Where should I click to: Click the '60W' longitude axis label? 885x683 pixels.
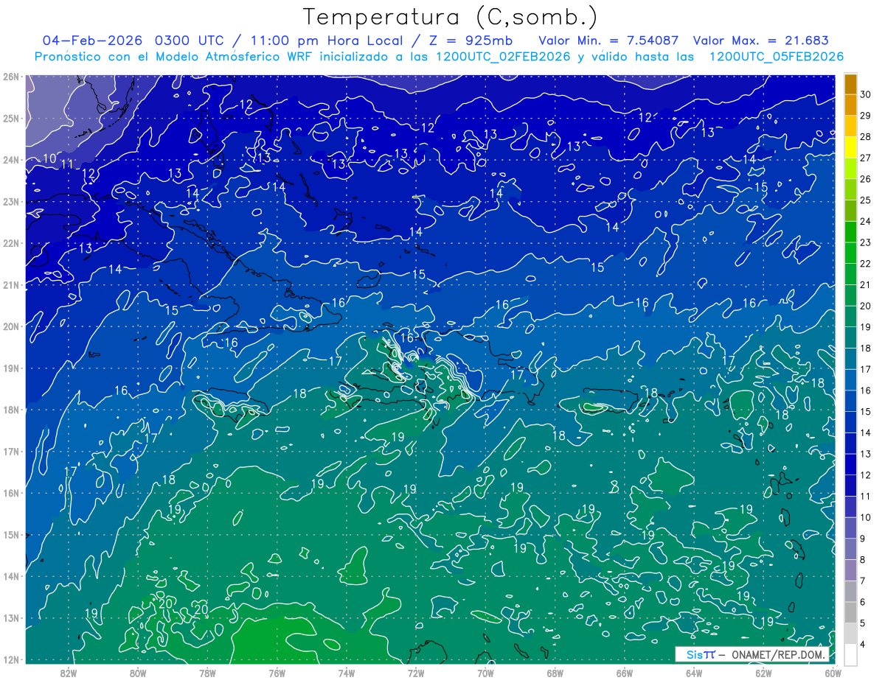tap(833, 672)
